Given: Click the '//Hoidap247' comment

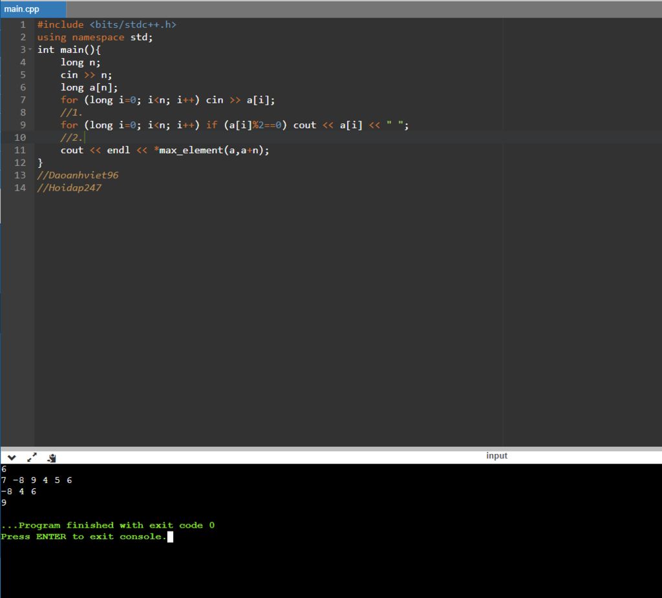Looking at the screenshot, I should point(69,188).
